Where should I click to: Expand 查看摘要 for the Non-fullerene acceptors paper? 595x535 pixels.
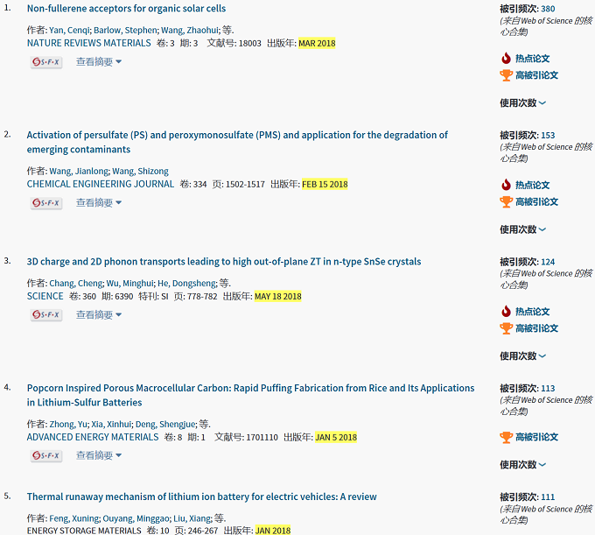pos(98,62)
